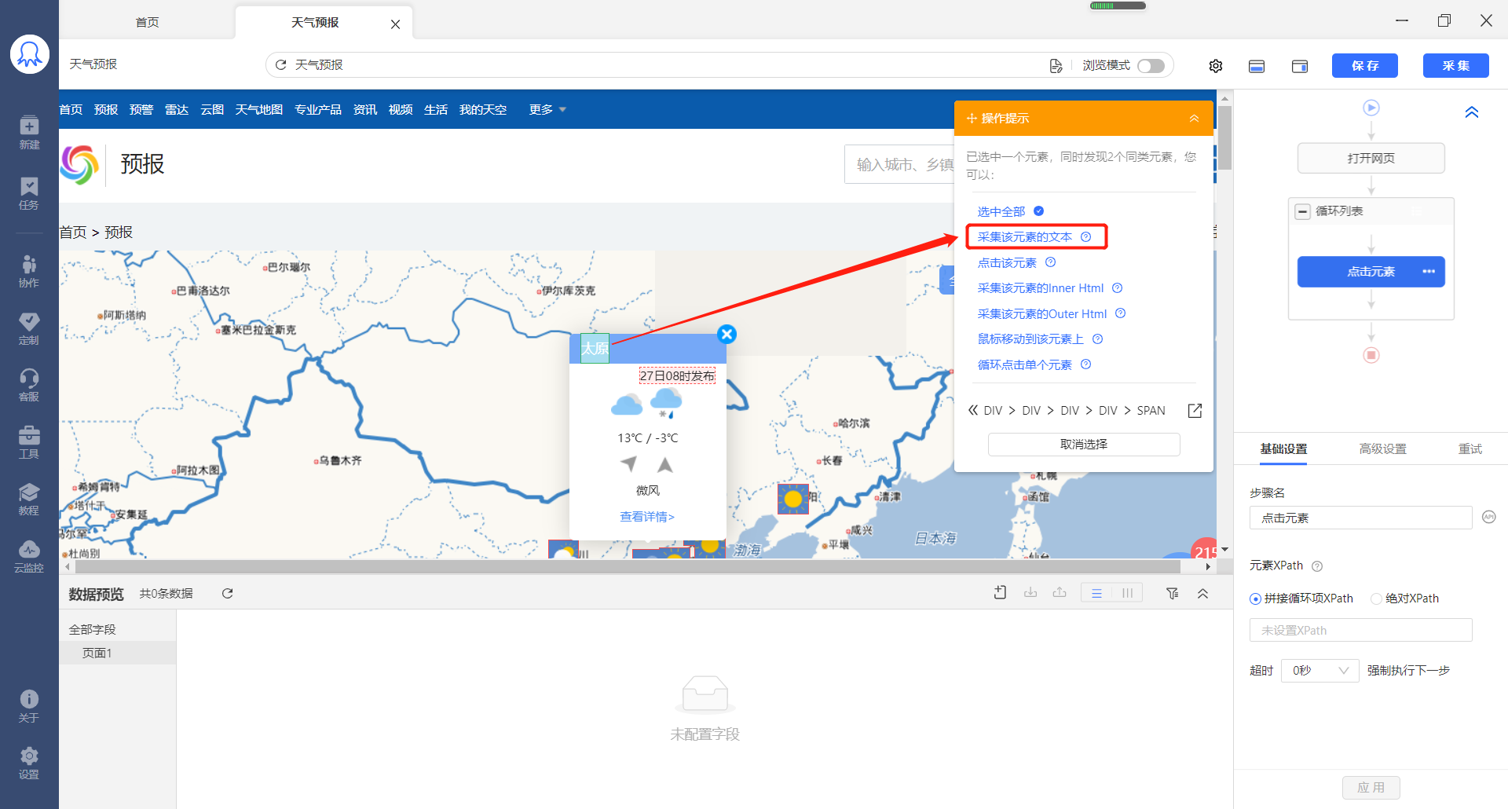Collapse the 操作提示 panel
Screen dimensions: 1508x809
point(1194,119)
